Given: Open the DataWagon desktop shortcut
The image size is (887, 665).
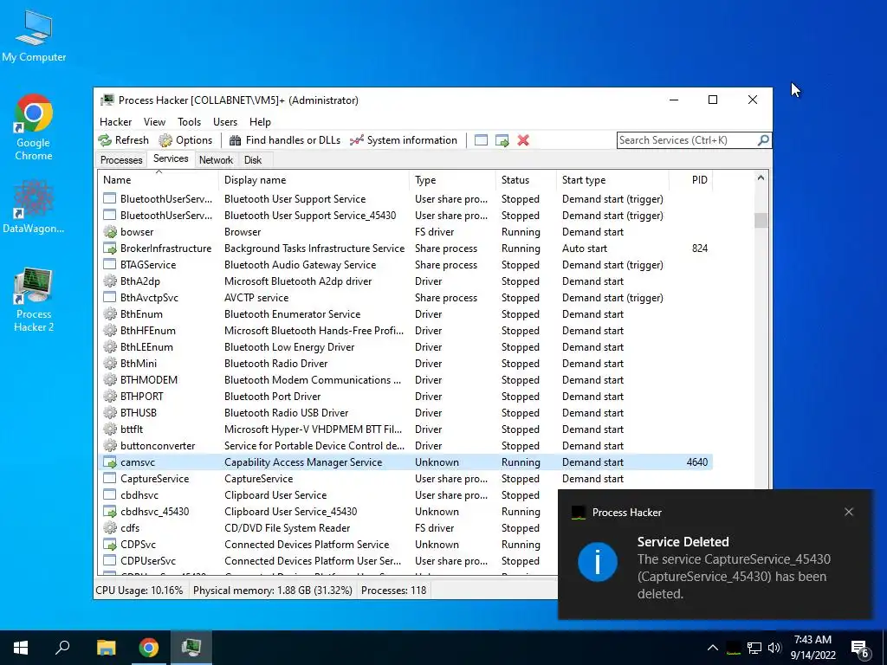Looking at the screenshot, I should click(34, 206).
